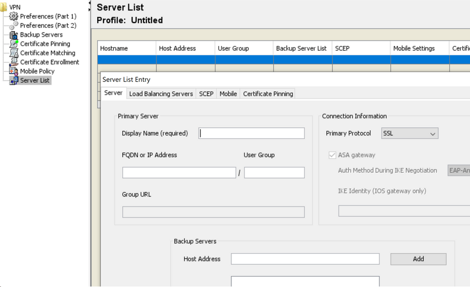Select the VPN root node label

point(14,7)
